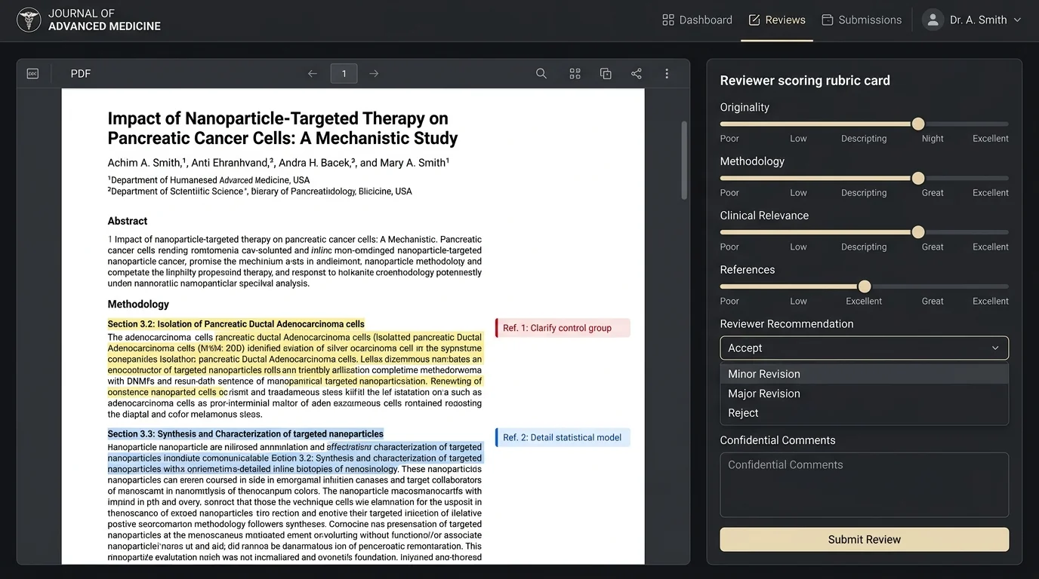Click the Journal of Advanced Medicine caduceus logo

[29, 20]
